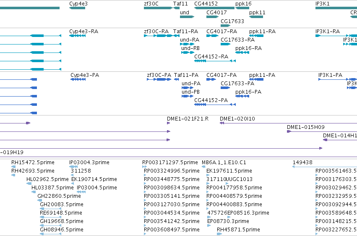
Task: Select the Cyp4e3 gene feature
Action: click(77, 8)
